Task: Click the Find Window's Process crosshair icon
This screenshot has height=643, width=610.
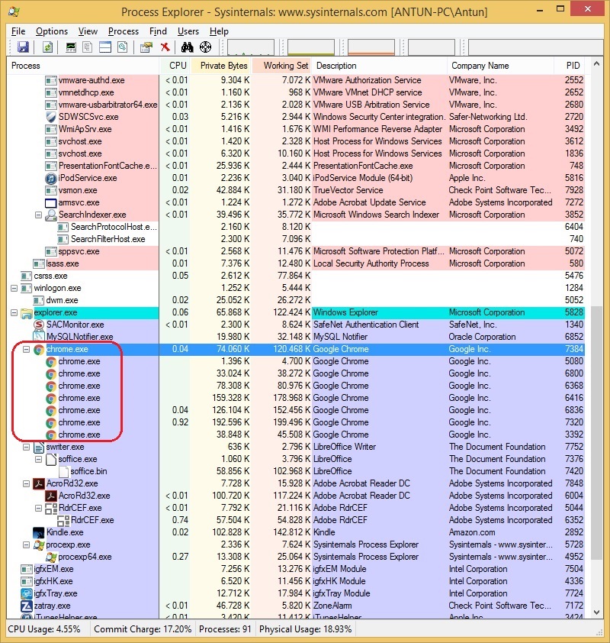Action: pyautogui.click(x=204, y=47)
